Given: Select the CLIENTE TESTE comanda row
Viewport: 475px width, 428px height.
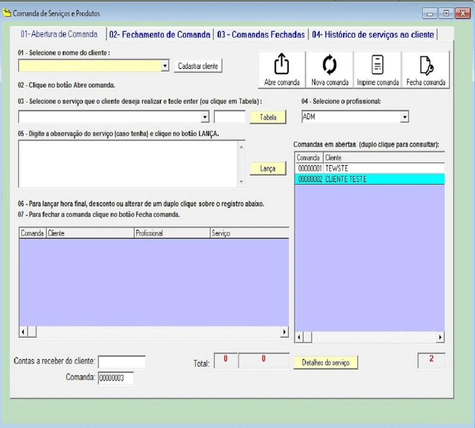Looking at the screenshot, I should point(369,179).
